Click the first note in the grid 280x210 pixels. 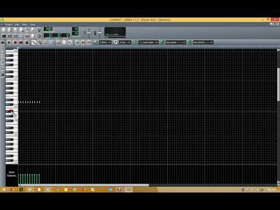(x=19, y=102)
